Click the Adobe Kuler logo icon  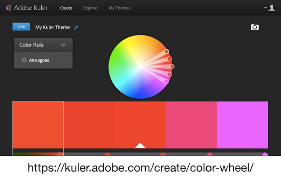click(9, 8)
